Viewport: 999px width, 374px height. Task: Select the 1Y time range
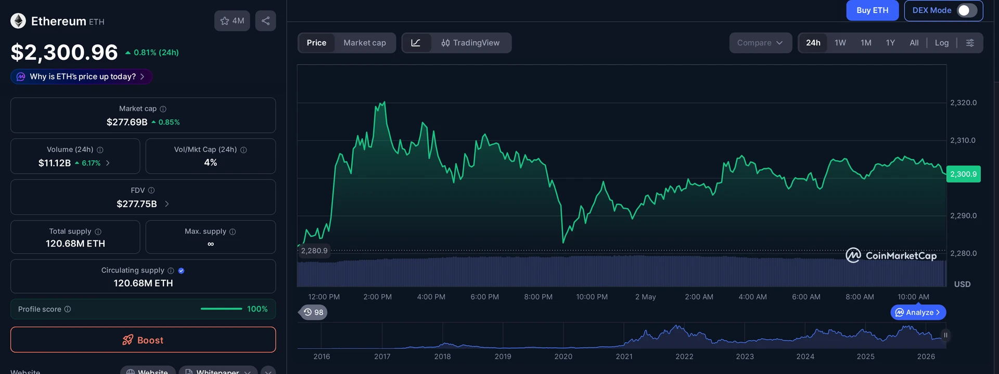tap(890, 43)
